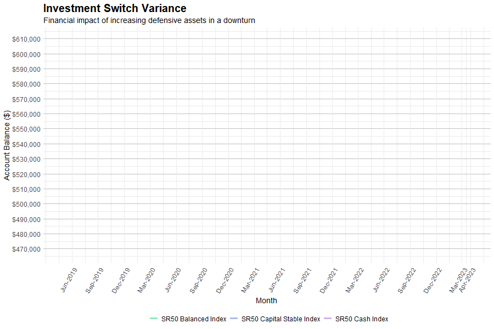Viewport: 494px width, 329px height.
Task: Click the SR50 Capital Stable Index legend swatch
Action: 234,319
